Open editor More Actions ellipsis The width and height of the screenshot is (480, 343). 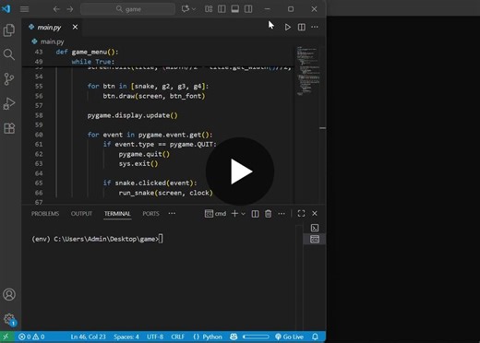(315, 27)
